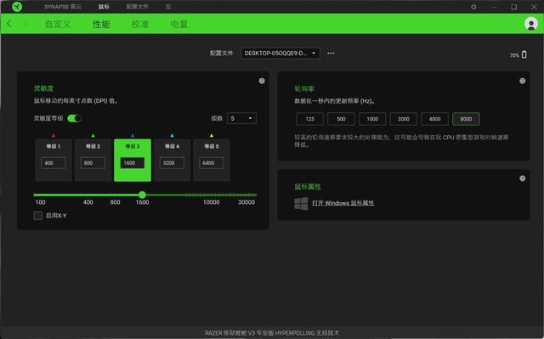Click the Windows logo icon
This screenshot has width=544, height=339.
click(x=301, y=203)
